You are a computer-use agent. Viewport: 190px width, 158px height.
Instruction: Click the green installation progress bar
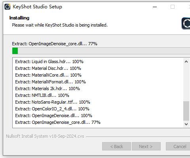[101, 51]
